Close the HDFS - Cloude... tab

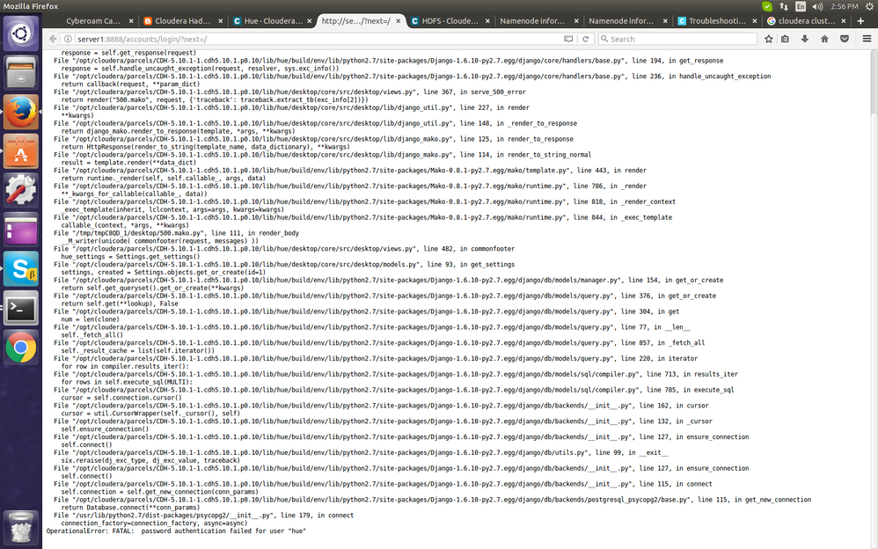pyautogui.click(x=487, y=21)
